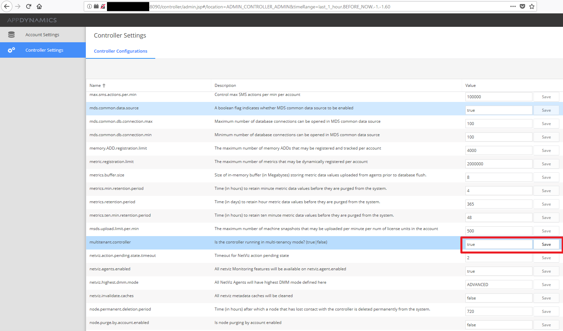Edit netviz.agents.enabled value field
This screenshot has height=331, width=563.
499,271
